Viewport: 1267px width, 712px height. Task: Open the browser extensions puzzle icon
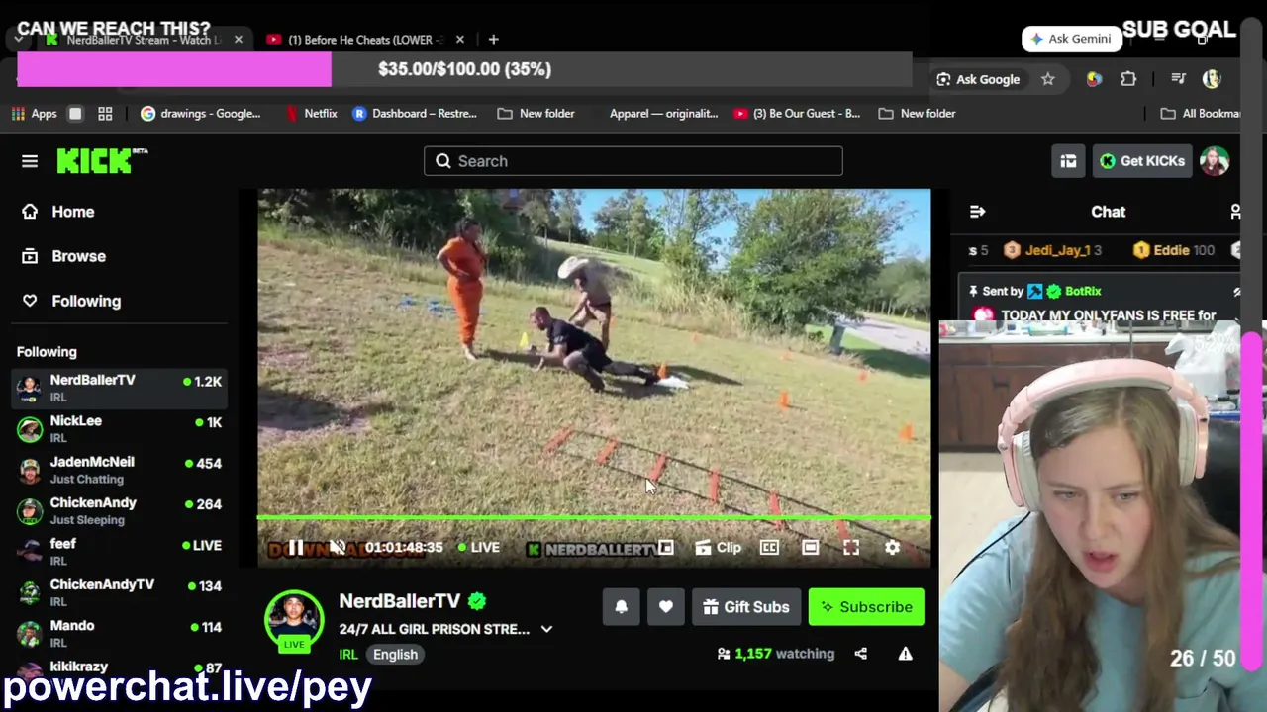1128,79
